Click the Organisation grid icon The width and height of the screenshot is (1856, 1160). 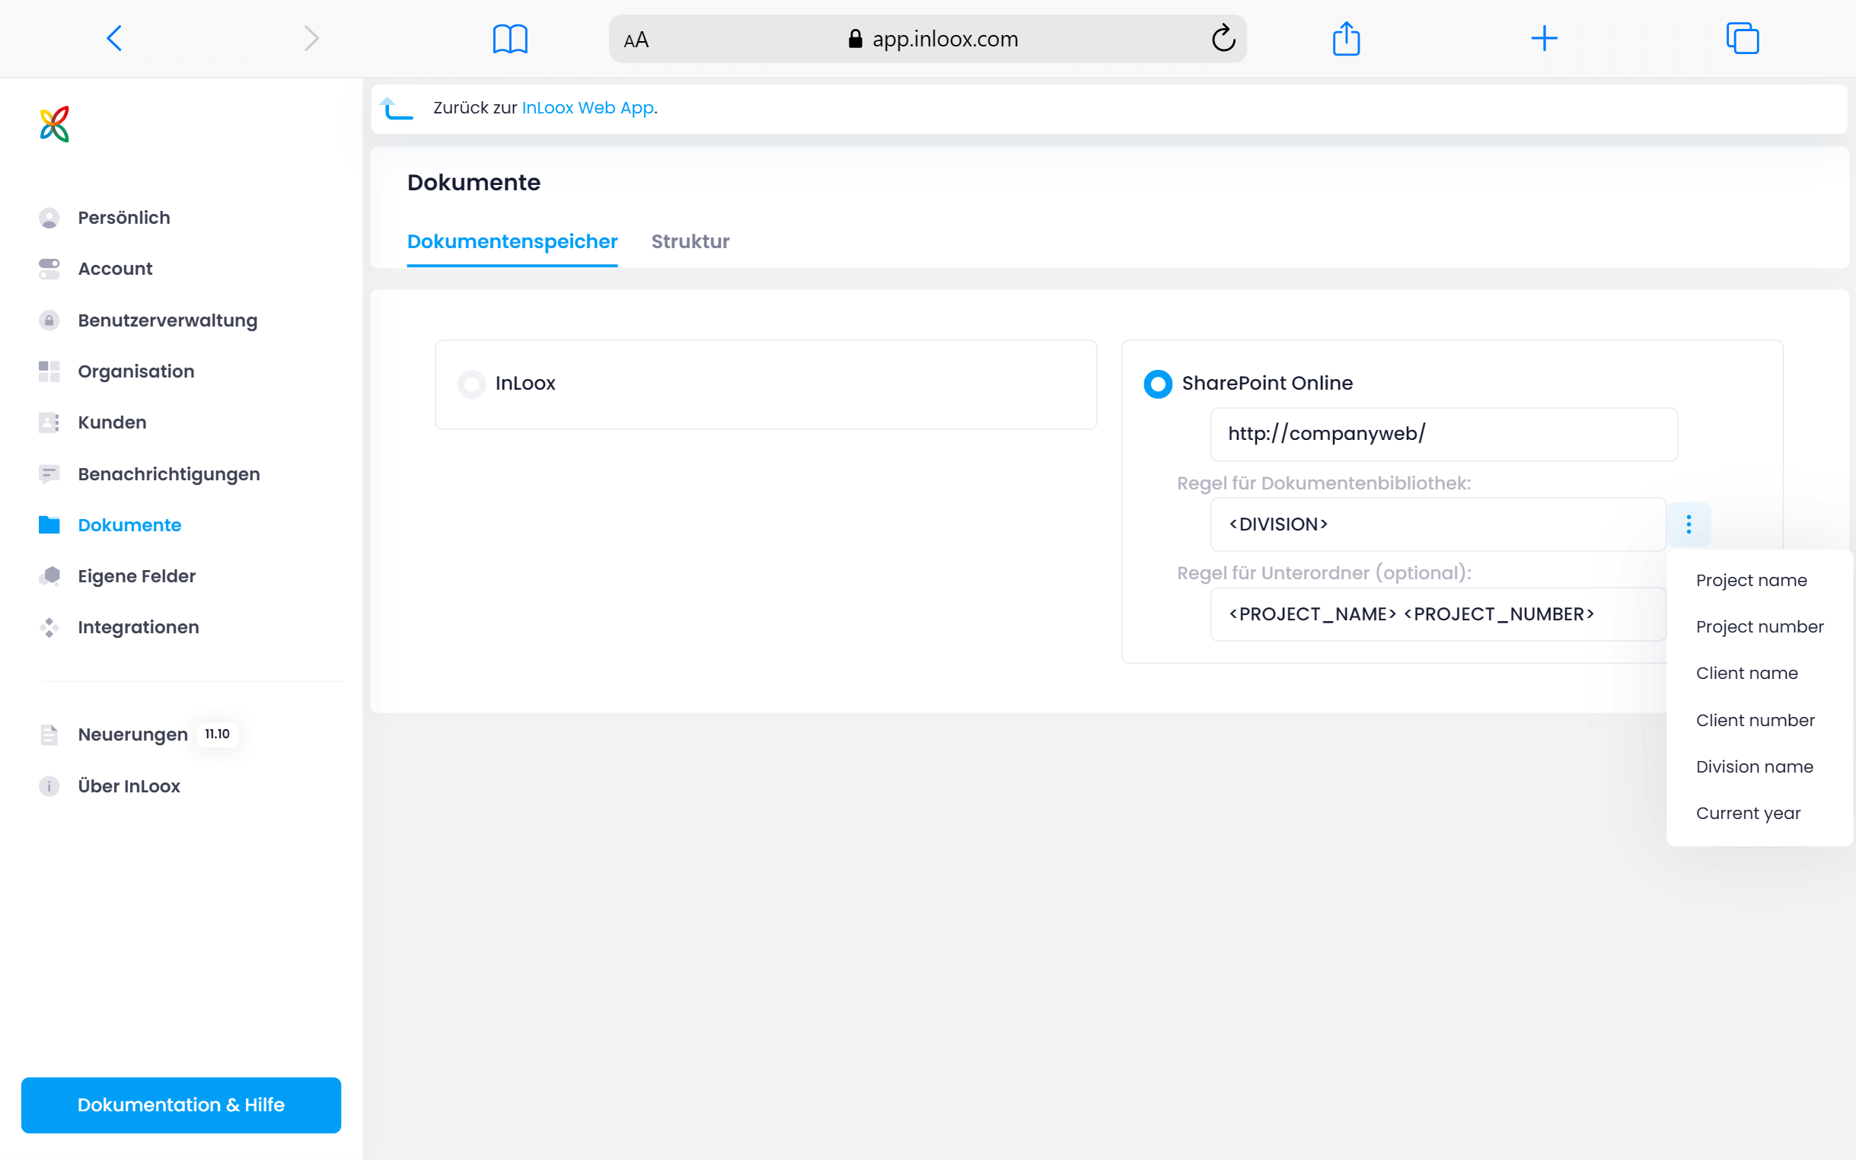click(49, 371)
